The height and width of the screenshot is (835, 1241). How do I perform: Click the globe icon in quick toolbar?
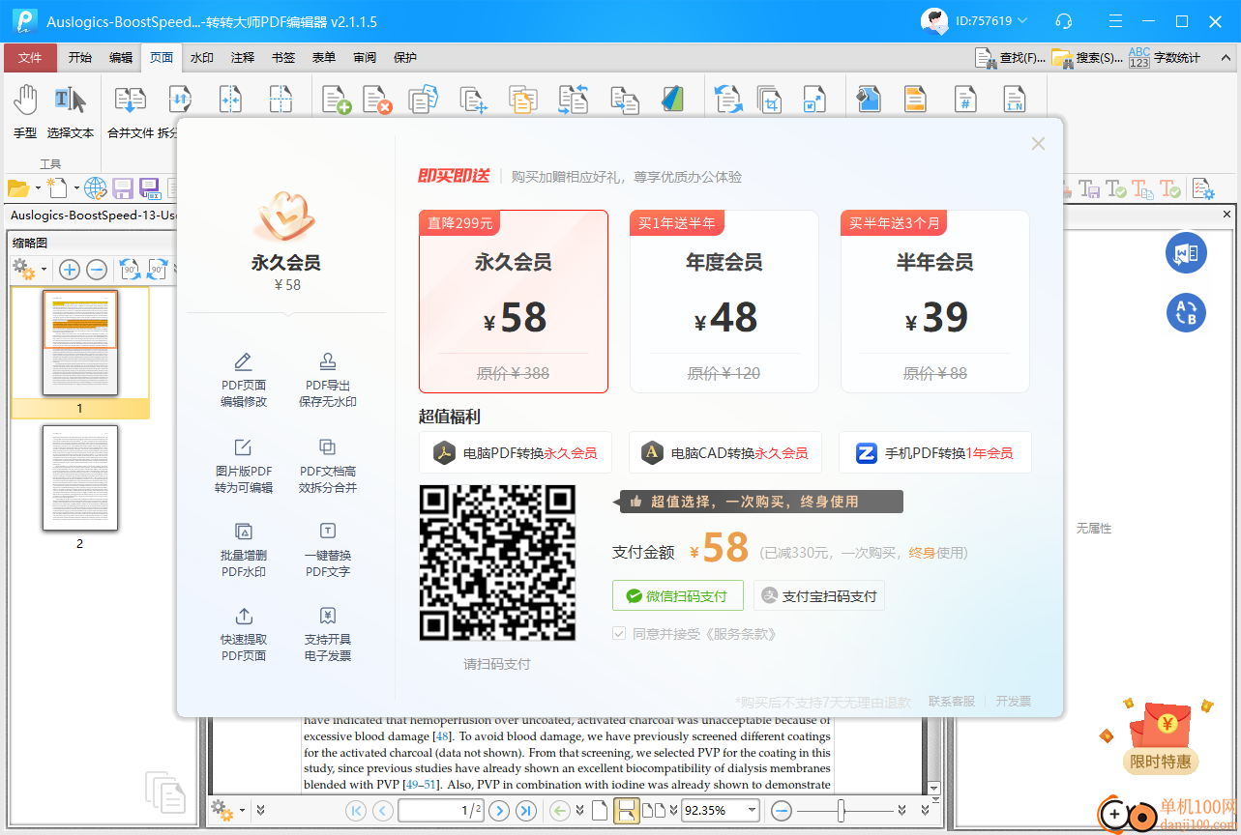pyautogui.click(x=95, y=188)
